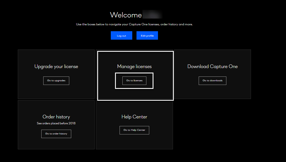Click the highlighted Go to licenses box
The width and height of the screenshot is (286, 162).
click(134, 80)
